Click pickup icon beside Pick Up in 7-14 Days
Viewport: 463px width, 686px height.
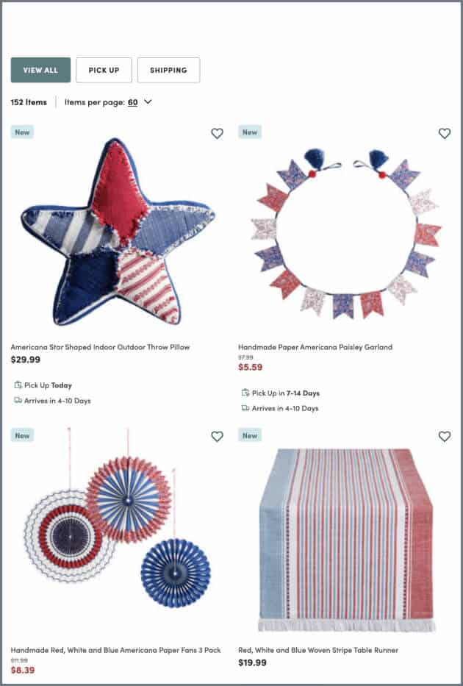[245, 393]
